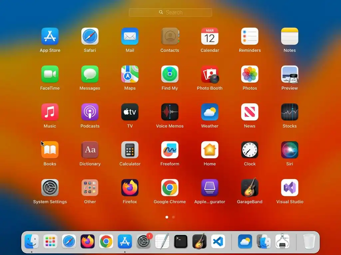The width and height of the screenshot is (341, 255).
Task: Open the Mail app
Action: (130, 36)
